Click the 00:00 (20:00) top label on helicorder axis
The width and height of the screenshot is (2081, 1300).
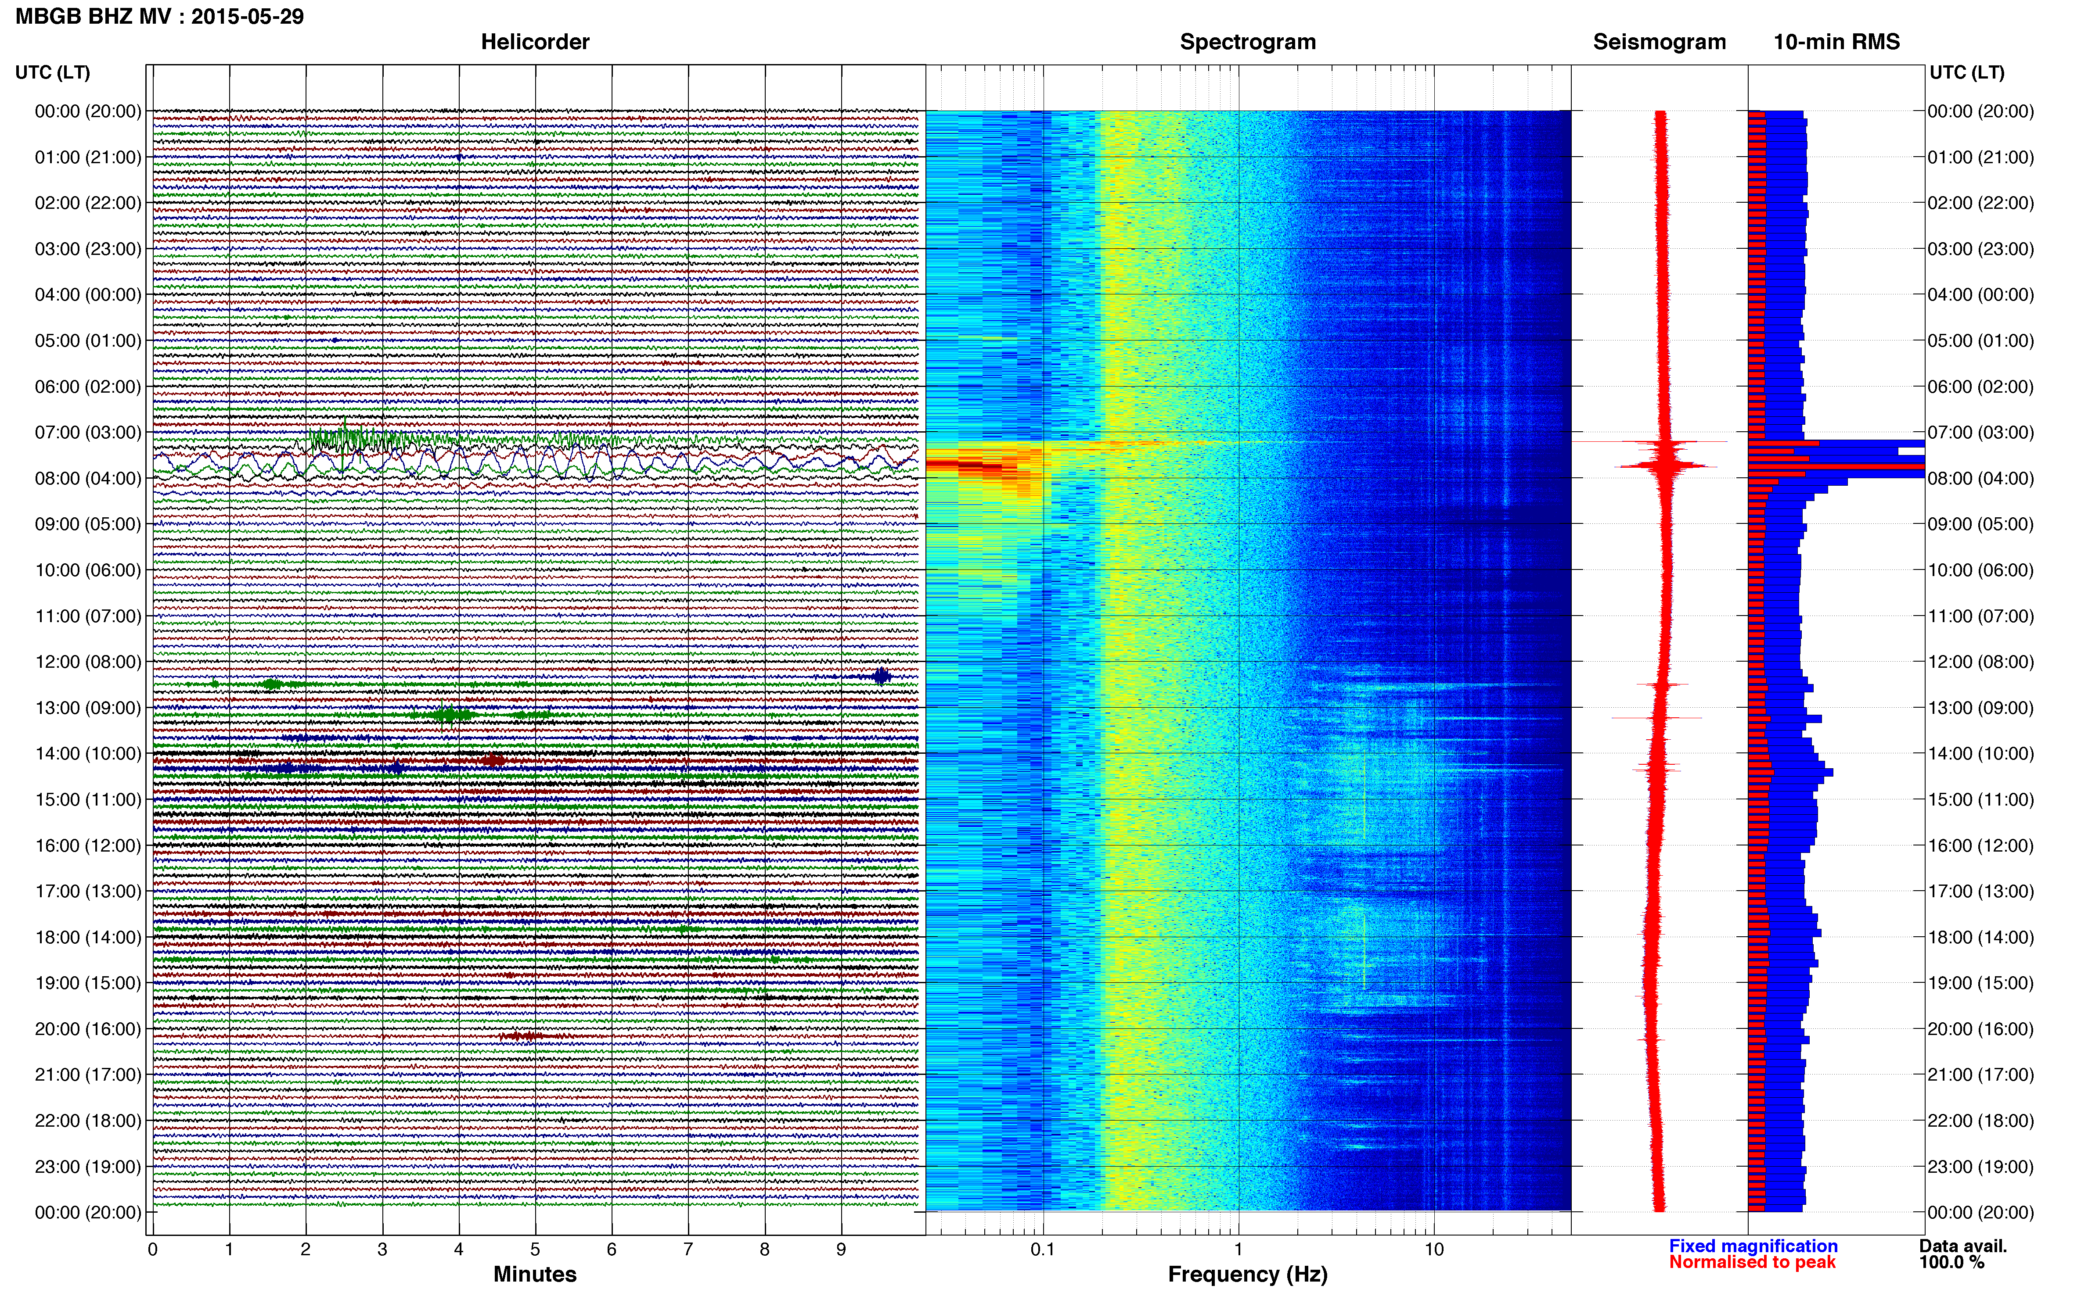88,111
